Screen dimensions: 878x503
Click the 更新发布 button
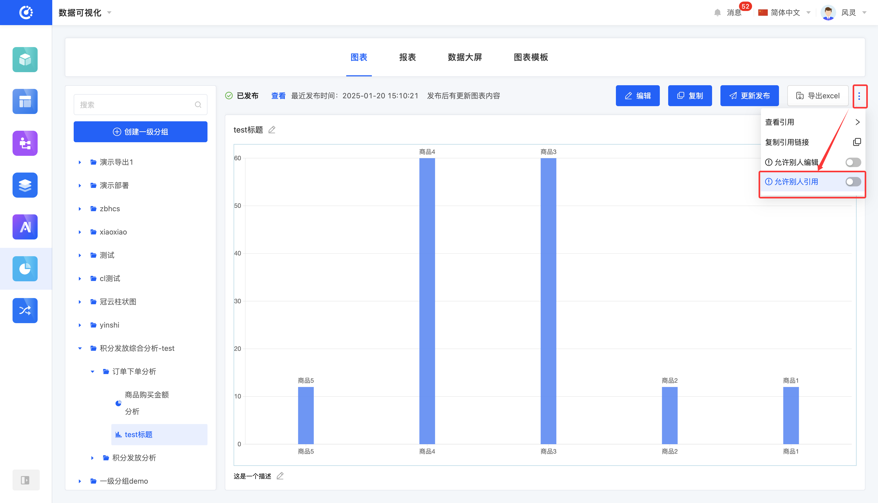[x=749, y=96]
